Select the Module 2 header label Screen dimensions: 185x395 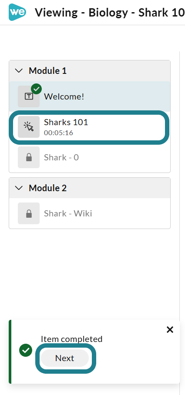pyautogui.click(x=48, y=188)
